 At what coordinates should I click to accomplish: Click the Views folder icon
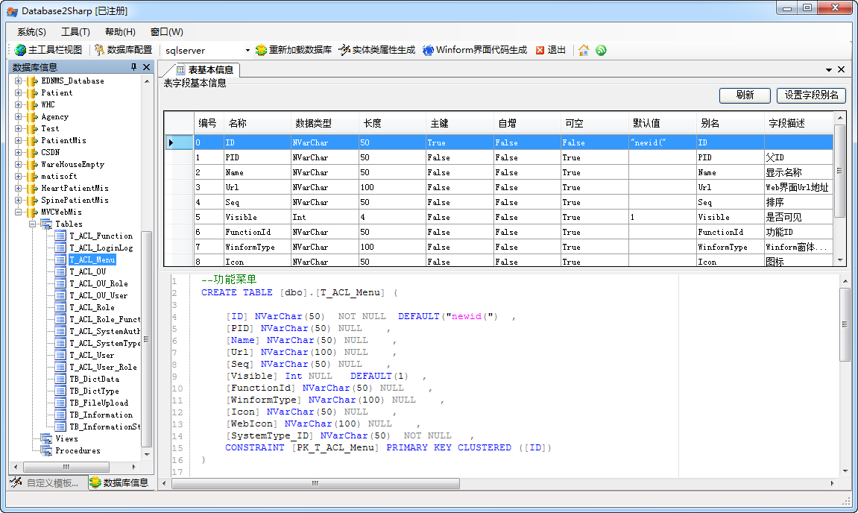point(46,439)
